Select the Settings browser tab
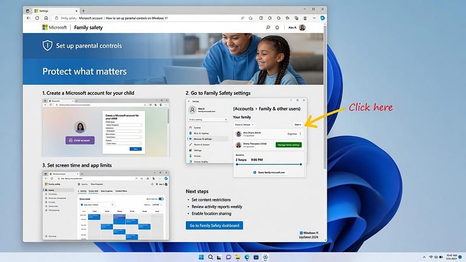The height and width of the screenshot is (262, 466). coord(55,11)
